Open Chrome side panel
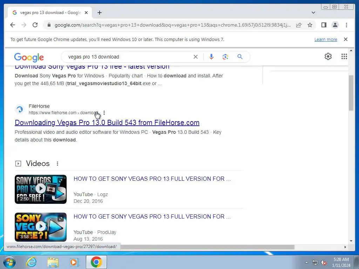 [x=324, y=25]
